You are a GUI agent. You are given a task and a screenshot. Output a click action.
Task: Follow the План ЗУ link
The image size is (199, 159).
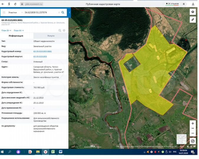(x=6, y=31)
